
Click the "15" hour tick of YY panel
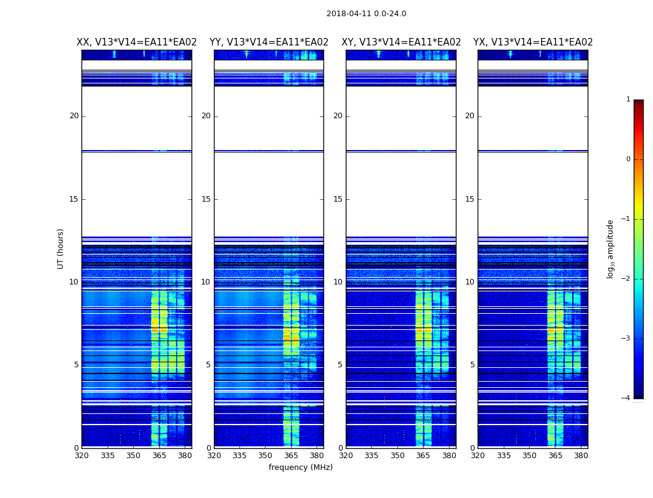tap(206, 199)
